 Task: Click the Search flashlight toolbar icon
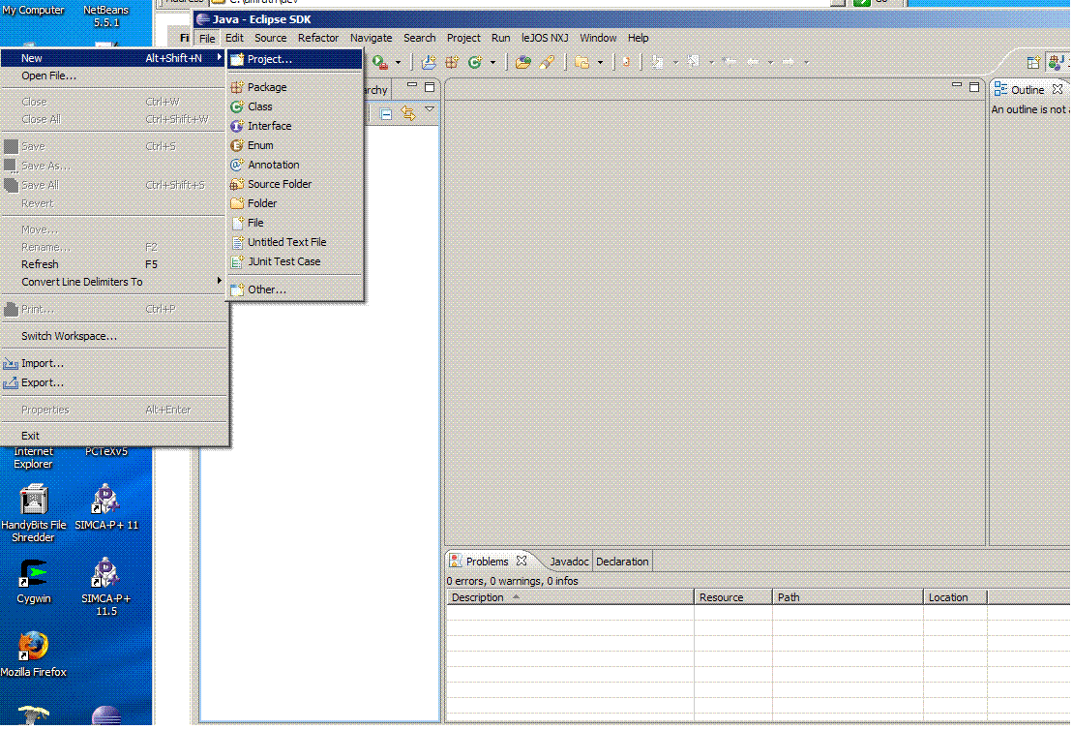[547, 62]
